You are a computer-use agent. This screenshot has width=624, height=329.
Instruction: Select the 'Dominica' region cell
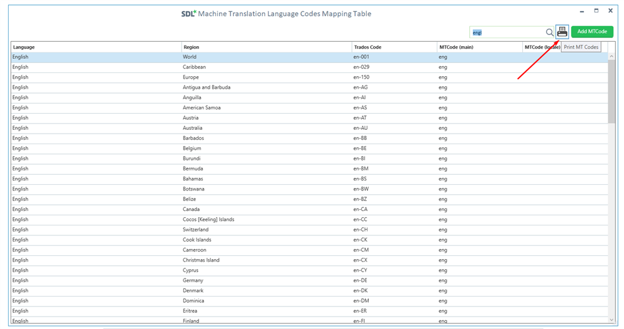[x=266, y=301]
